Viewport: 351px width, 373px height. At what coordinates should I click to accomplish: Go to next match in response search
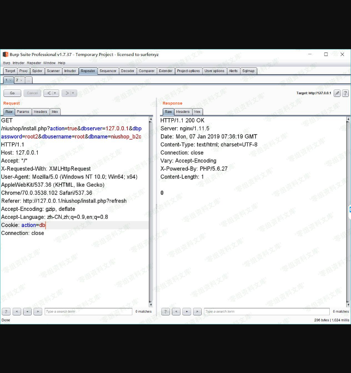[x=197, y=311]
